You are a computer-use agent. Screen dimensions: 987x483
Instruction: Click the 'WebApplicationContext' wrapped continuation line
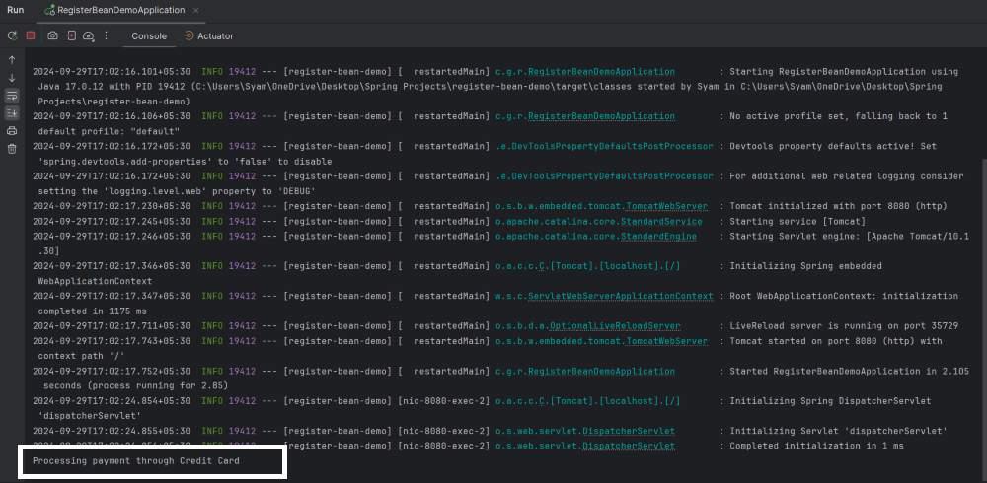point(95,281)
